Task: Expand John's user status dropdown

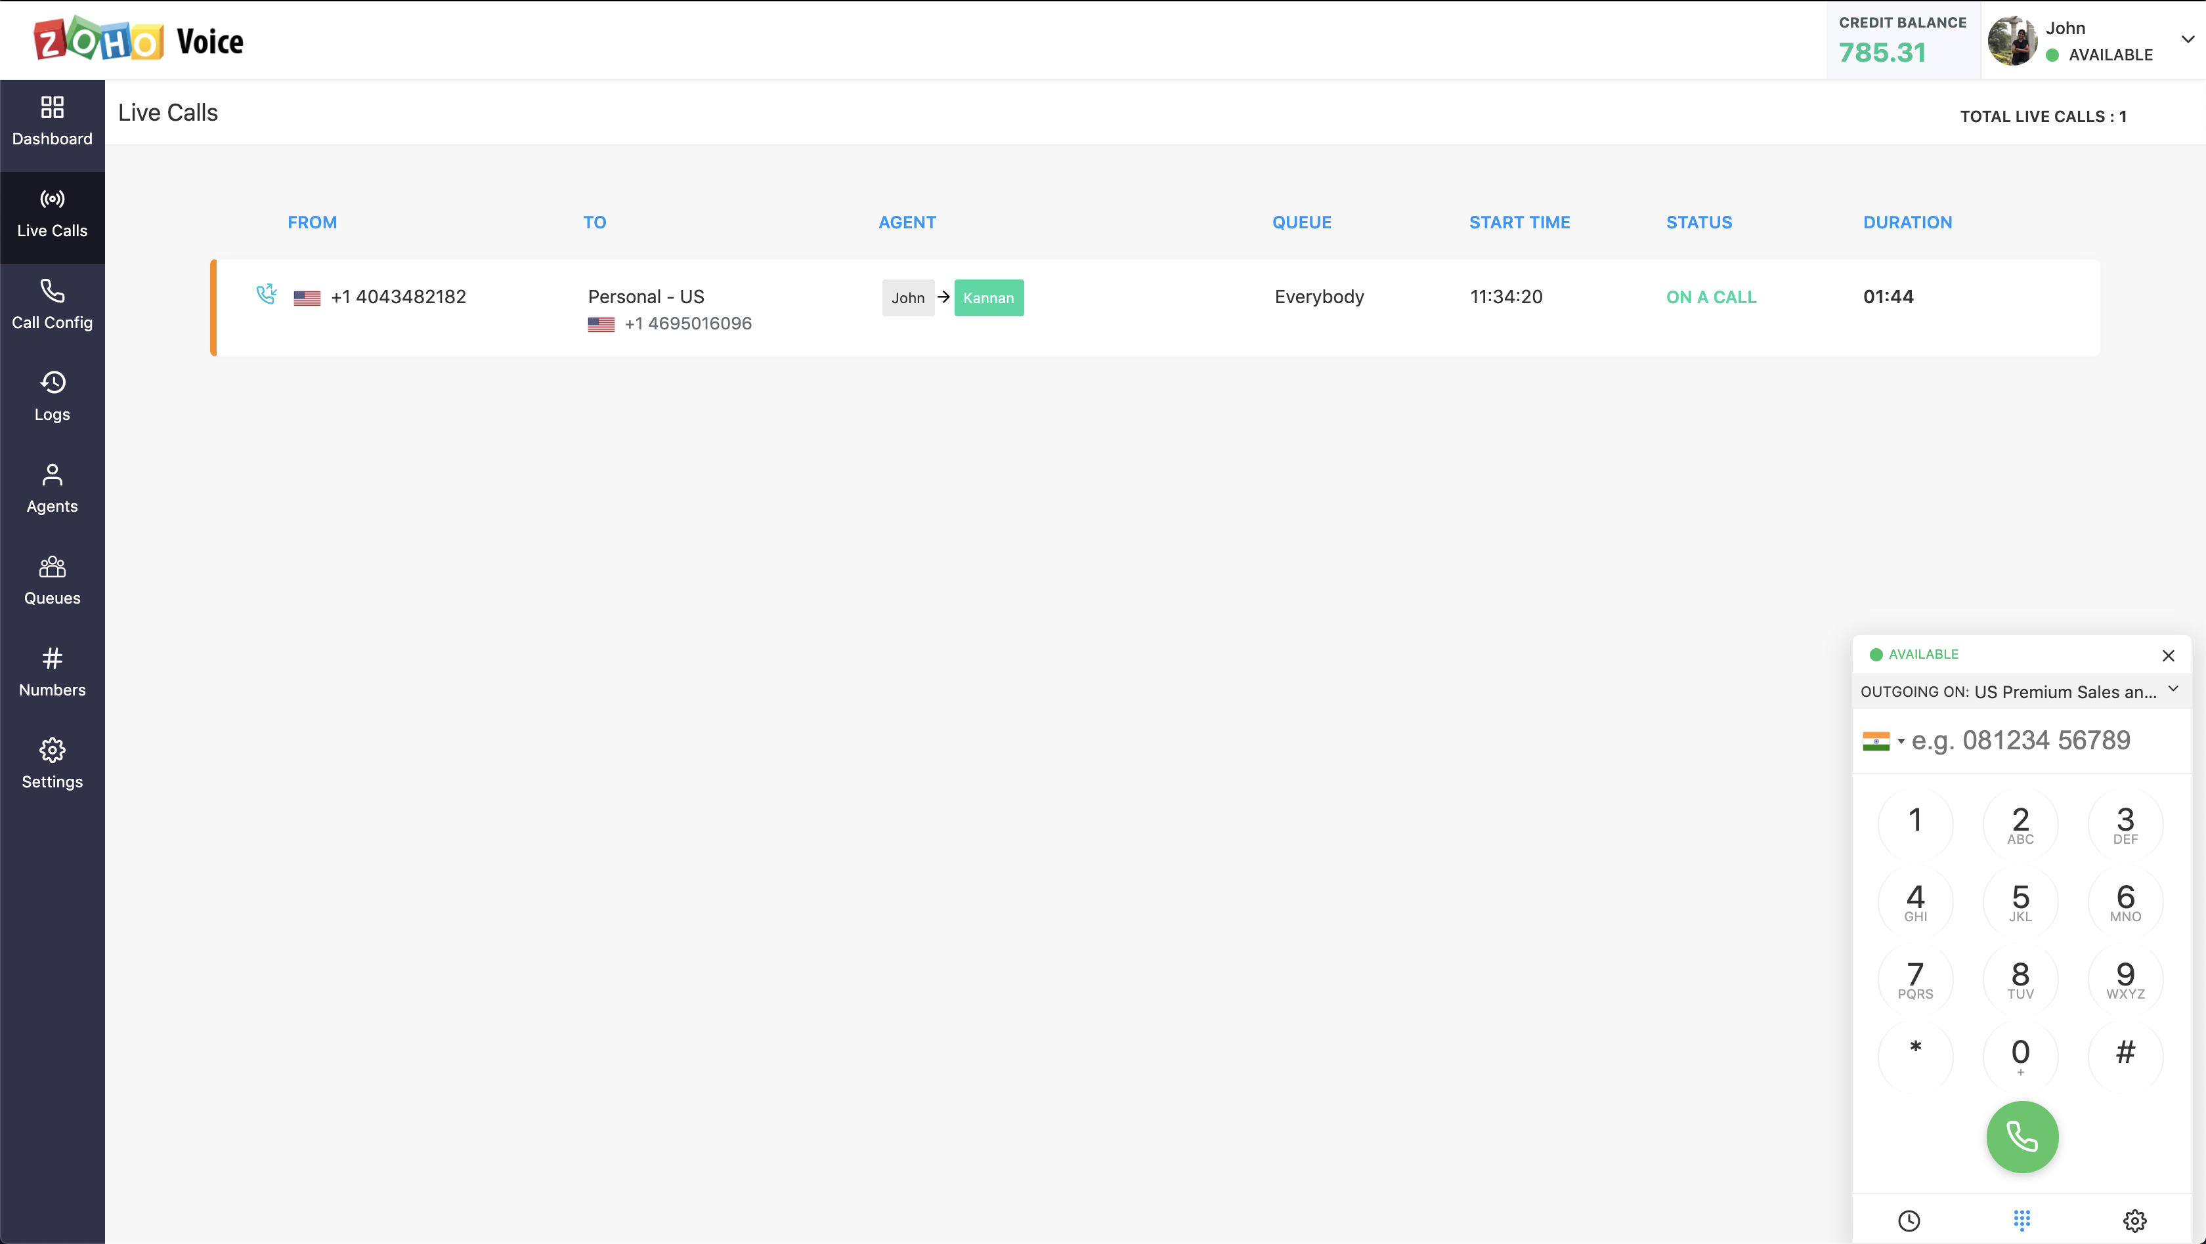Action: pyautogui.click(x=2186, y=39)
